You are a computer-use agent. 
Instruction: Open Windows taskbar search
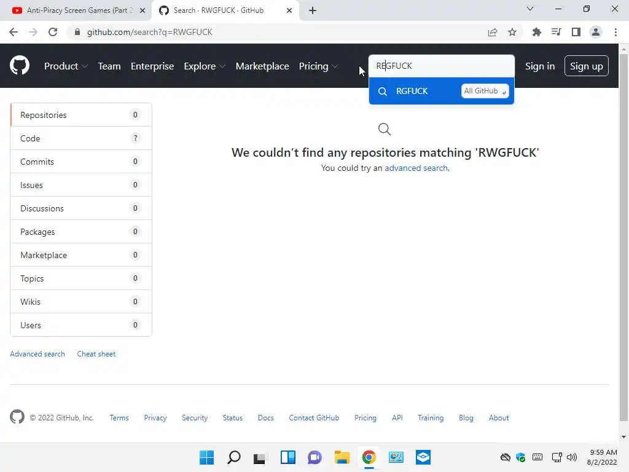(x=234, y=457)
